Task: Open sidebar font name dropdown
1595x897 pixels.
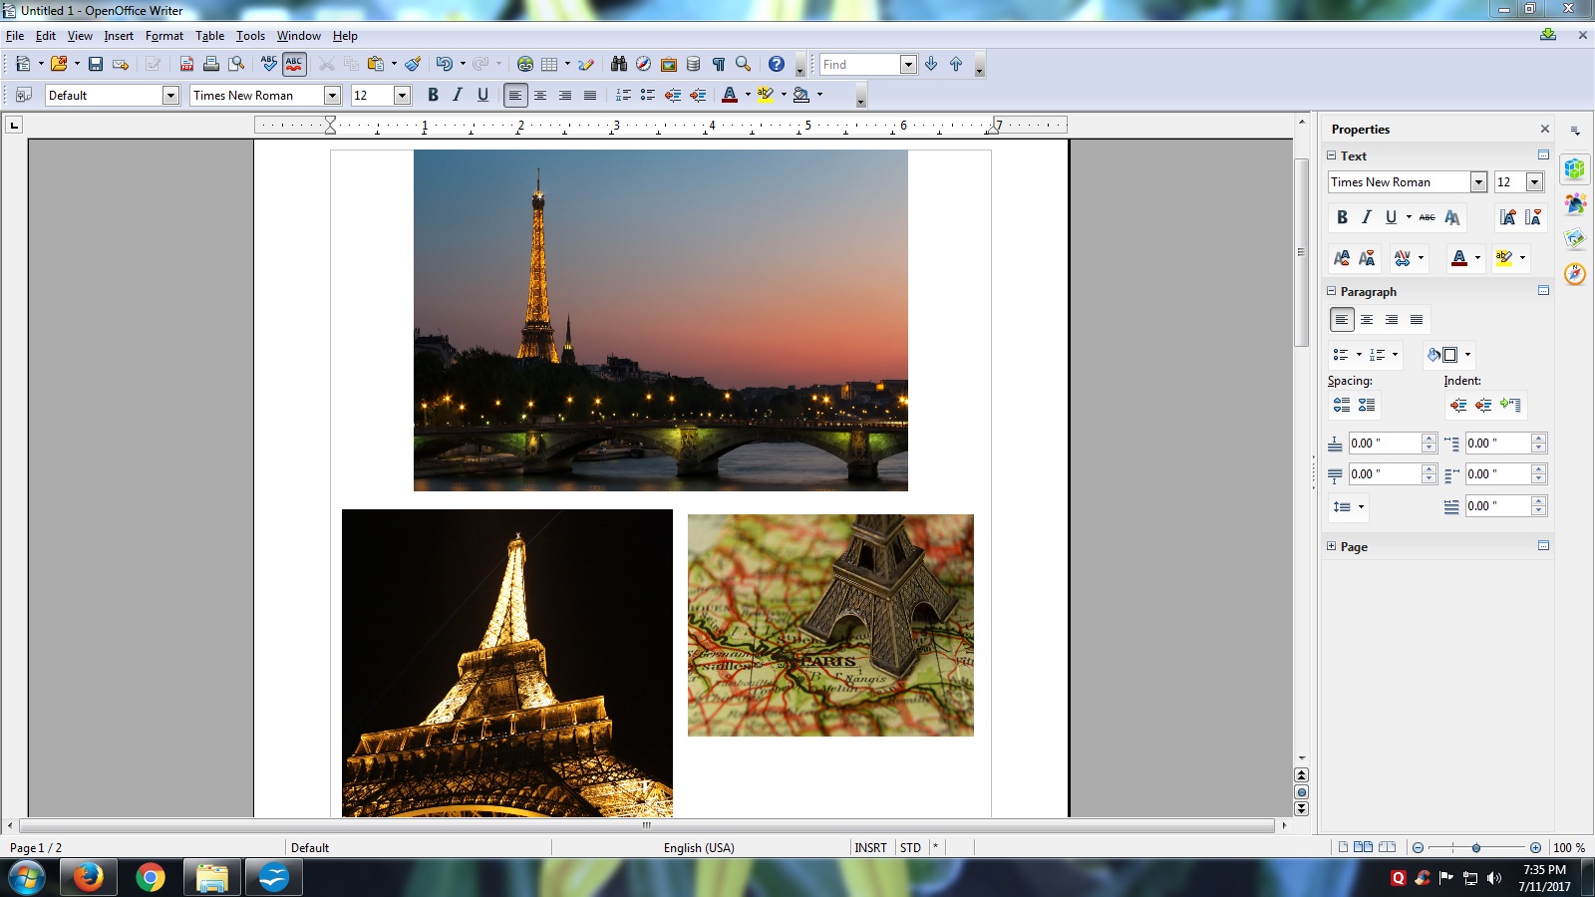Action: tap(1478, 181)
